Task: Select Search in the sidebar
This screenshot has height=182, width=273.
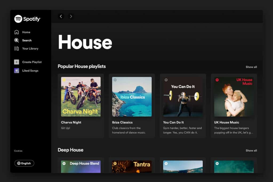Action: tap(27, 40)
